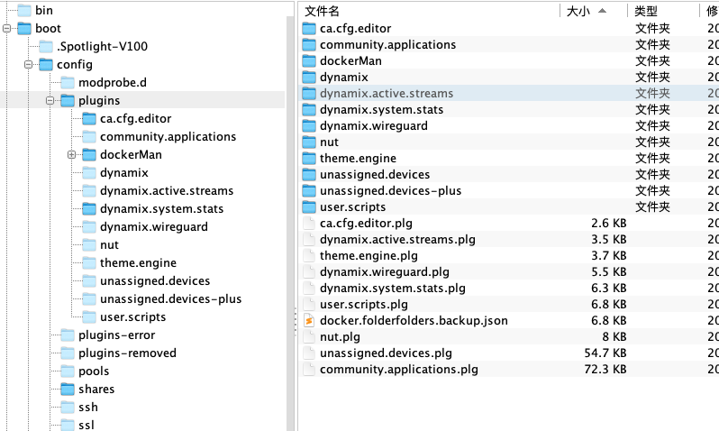The image size is (719, 431).
Task: Click the bin folder icon in tree
Action: [x=24, y=10]
